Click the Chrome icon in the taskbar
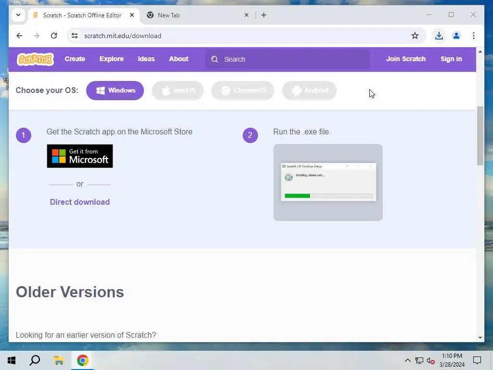Viewport: 493px width, 370px height. tap(82, 360)
